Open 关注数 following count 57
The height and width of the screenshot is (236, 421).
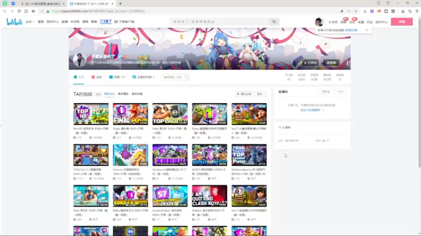coord(289,77)
